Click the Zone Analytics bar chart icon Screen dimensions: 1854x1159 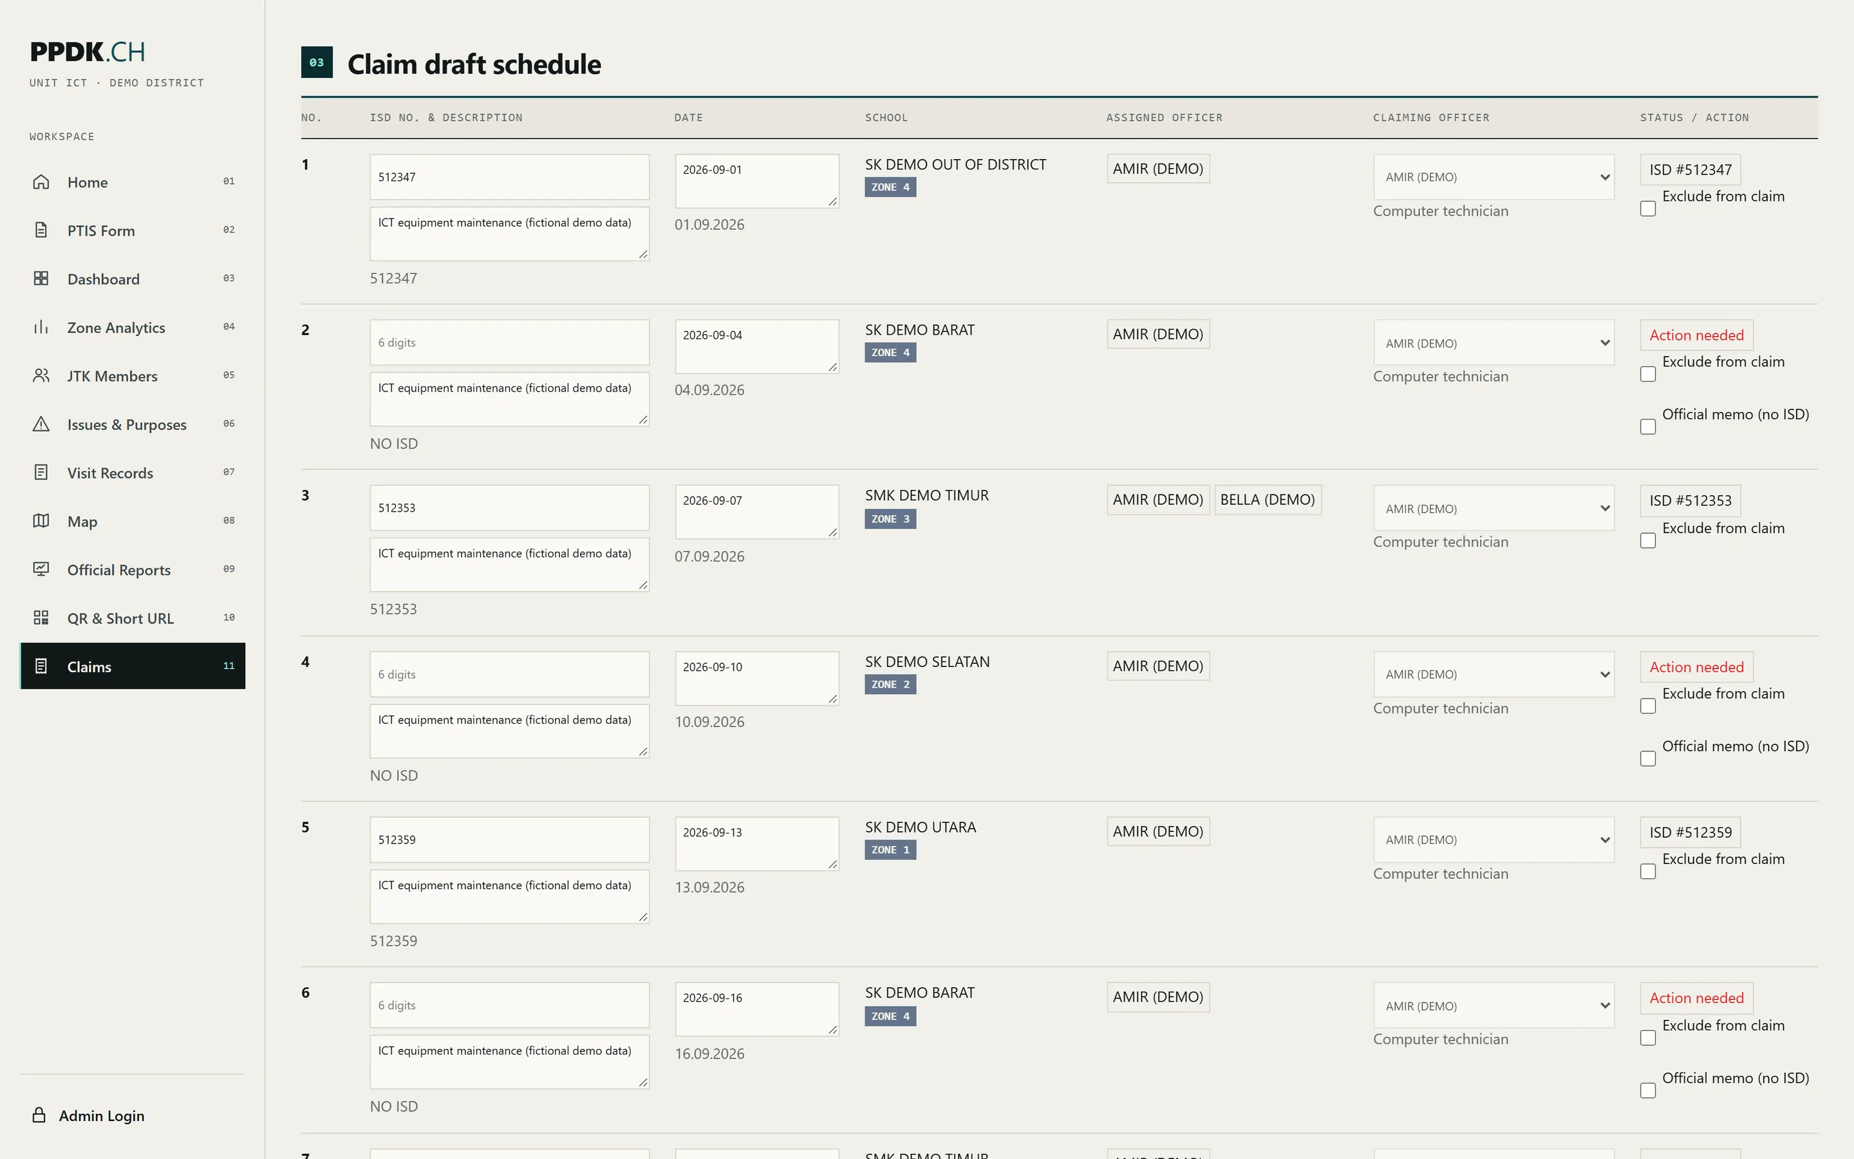(41, 327)
